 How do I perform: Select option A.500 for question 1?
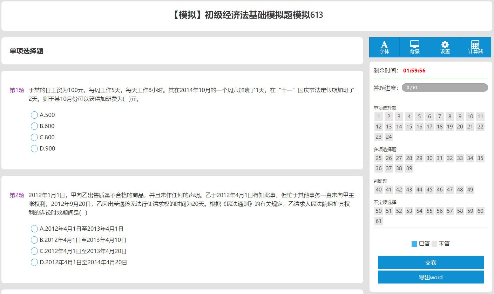[x=34, y=115]
